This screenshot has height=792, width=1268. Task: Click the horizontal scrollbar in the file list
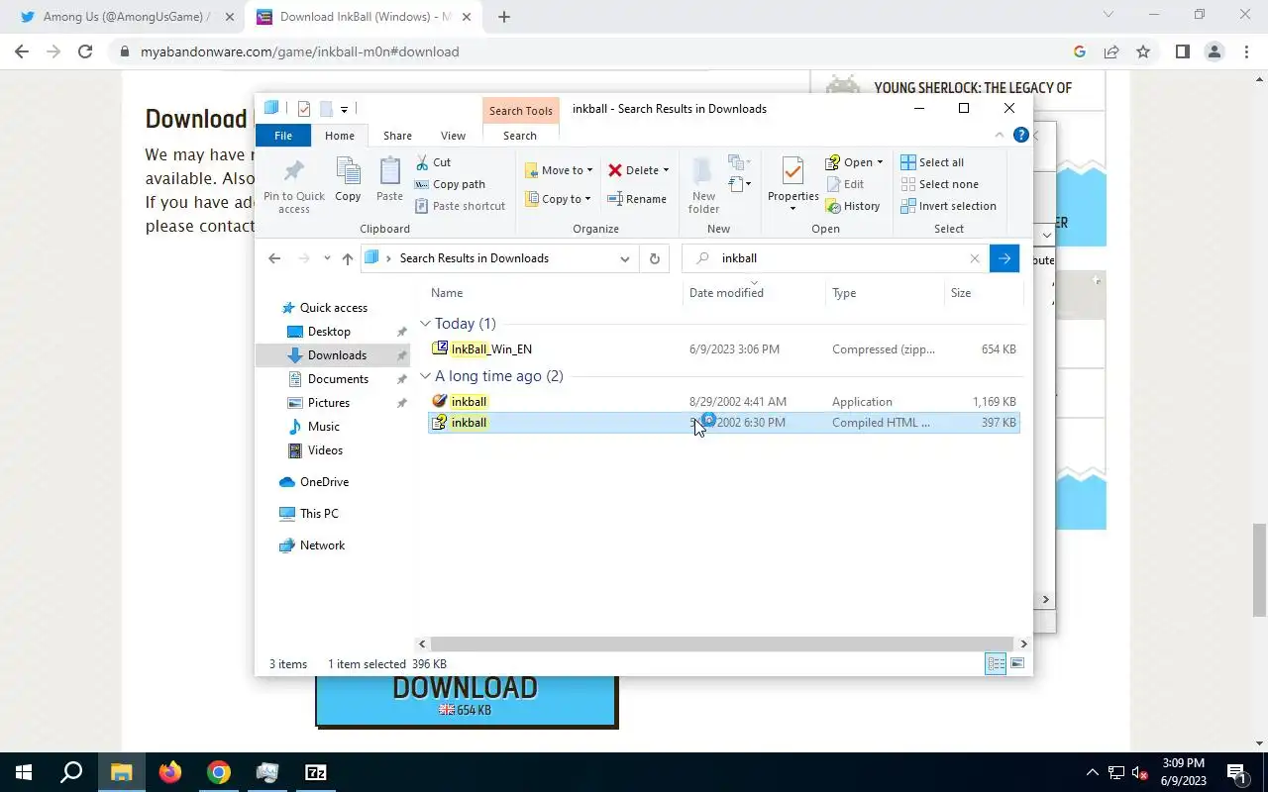tap(722, 643)
